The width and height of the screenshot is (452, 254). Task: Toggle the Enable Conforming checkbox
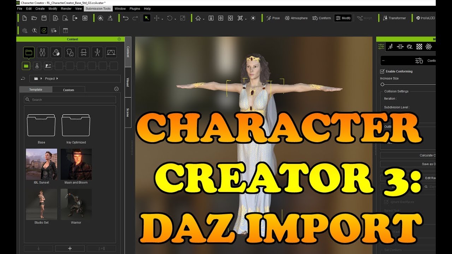[382, 71]
